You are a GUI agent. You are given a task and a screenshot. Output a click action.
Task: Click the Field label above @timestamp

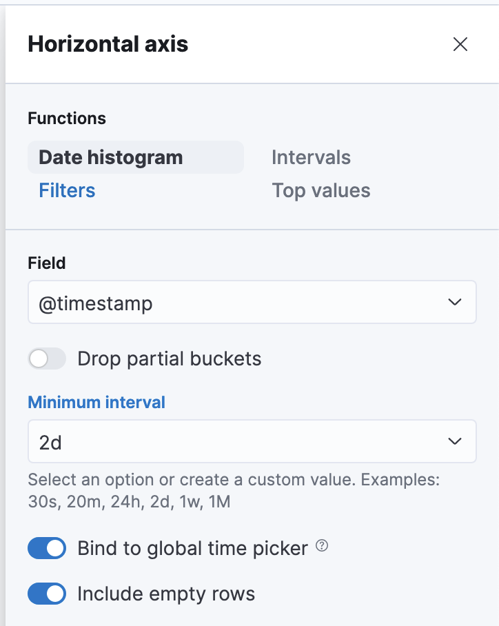point(46,263)
